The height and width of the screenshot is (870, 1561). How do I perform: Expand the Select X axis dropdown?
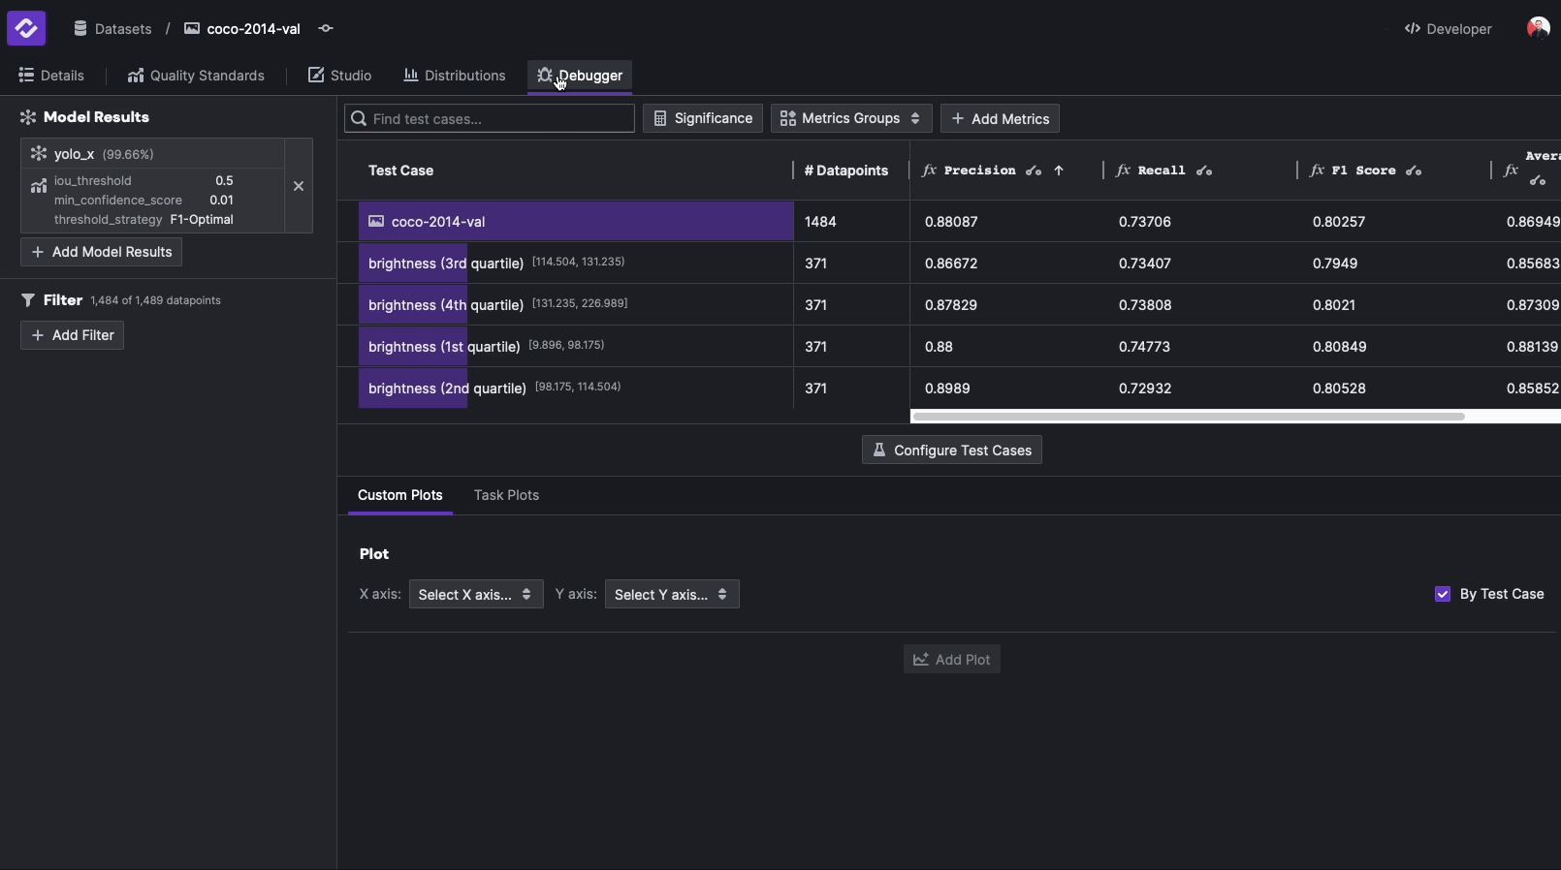coord(475,595)
